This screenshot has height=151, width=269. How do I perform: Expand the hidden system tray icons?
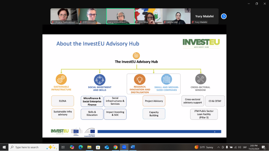pyautogui.click(x=218, y=147)
